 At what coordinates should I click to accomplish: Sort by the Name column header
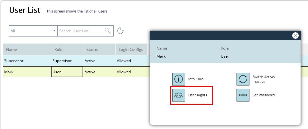tap(27, 49)
